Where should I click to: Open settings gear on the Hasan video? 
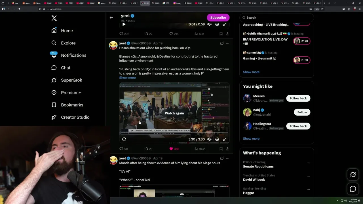(217, 139)
